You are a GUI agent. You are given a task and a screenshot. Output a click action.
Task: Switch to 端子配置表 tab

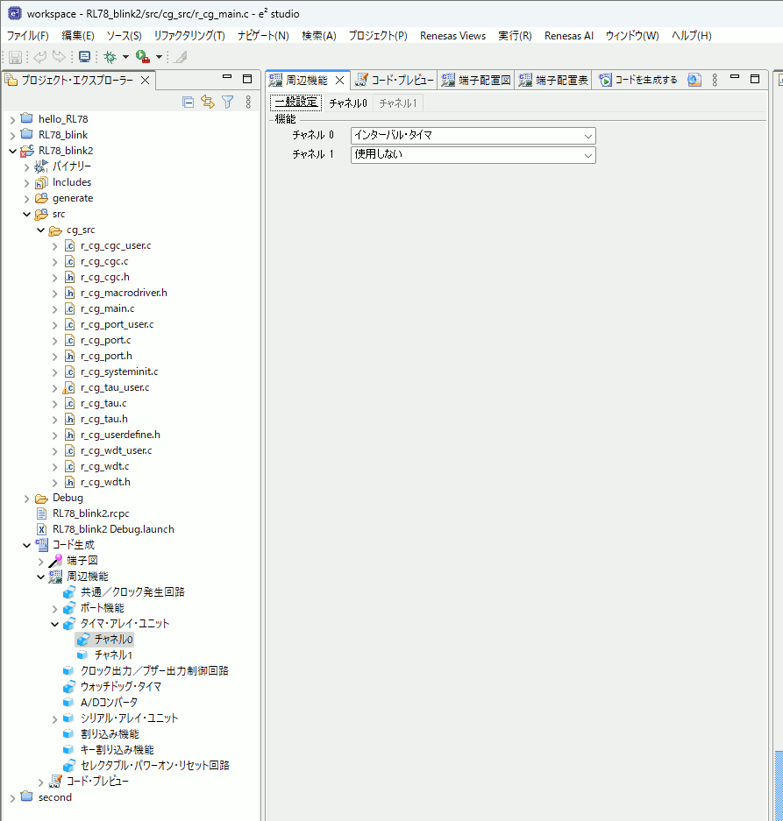click(x=553, y=80)
